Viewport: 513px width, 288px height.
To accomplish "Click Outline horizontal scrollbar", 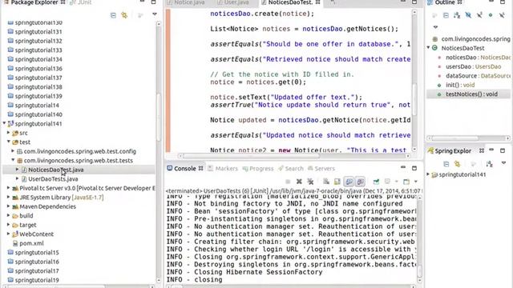I will coord(454,138).
